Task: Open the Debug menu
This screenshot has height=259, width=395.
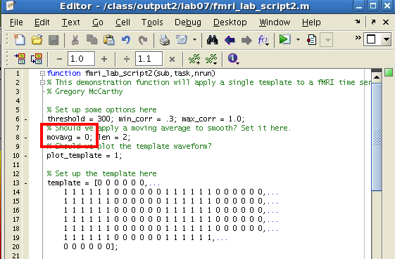Action: 188,22
